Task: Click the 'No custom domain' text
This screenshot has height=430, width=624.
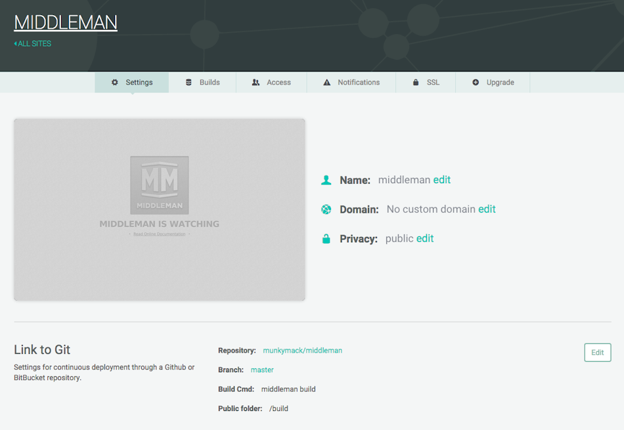Action: 431,209
